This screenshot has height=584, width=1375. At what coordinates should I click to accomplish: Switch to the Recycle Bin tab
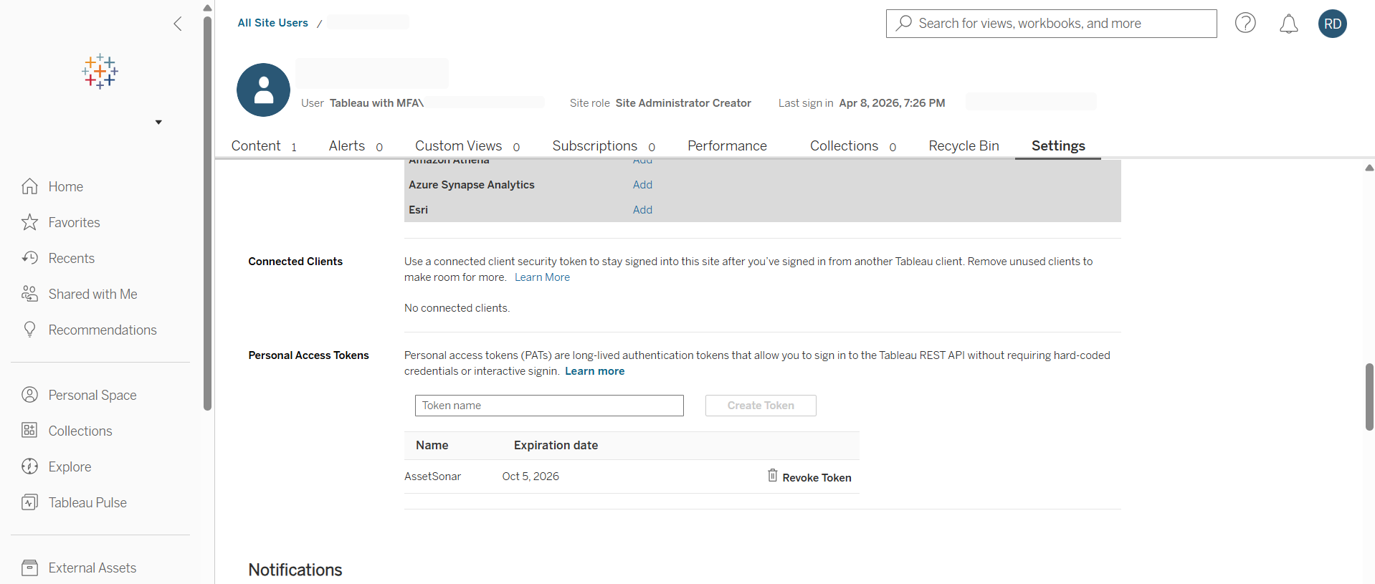click(x=964, y=145)
